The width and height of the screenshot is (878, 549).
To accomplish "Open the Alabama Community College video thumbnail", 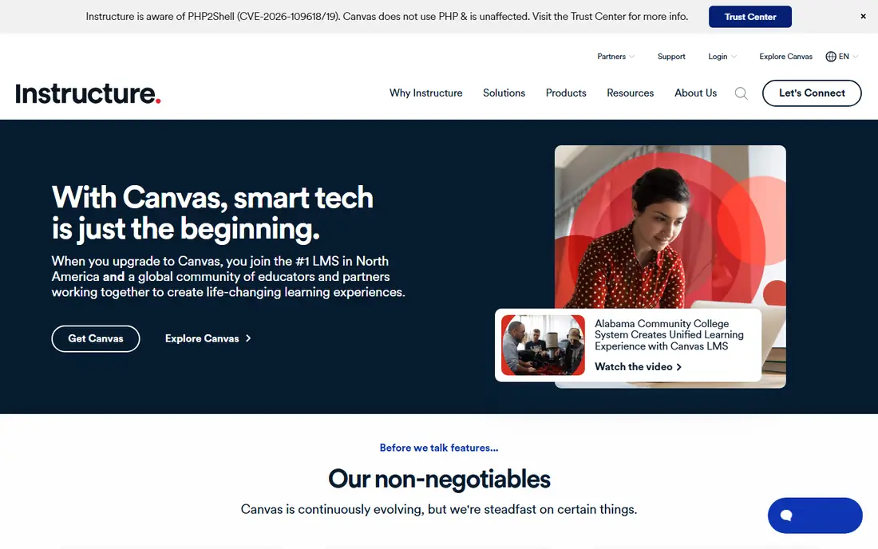I will [543, 345].
